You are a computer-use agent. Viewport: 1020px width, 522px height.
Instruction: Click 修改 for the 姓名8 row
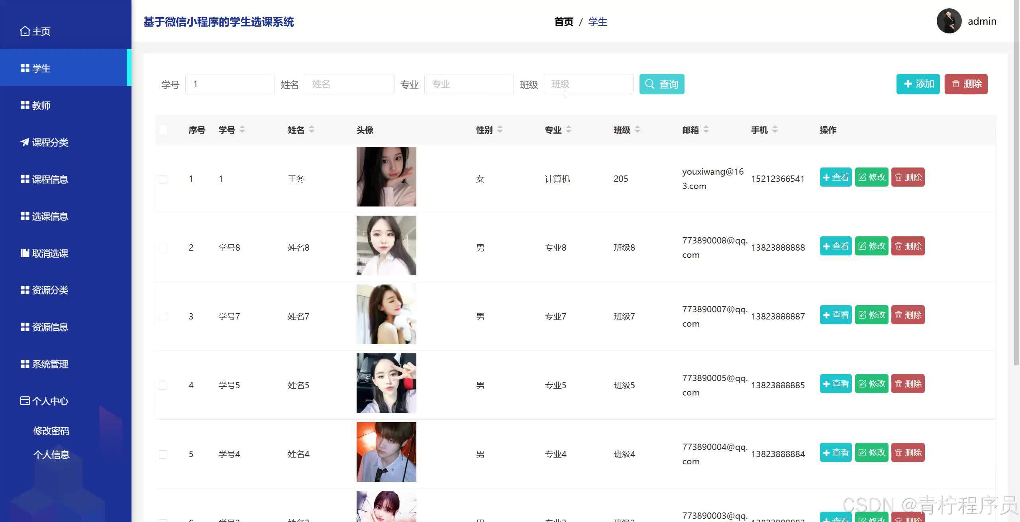(x=871, y=246)
